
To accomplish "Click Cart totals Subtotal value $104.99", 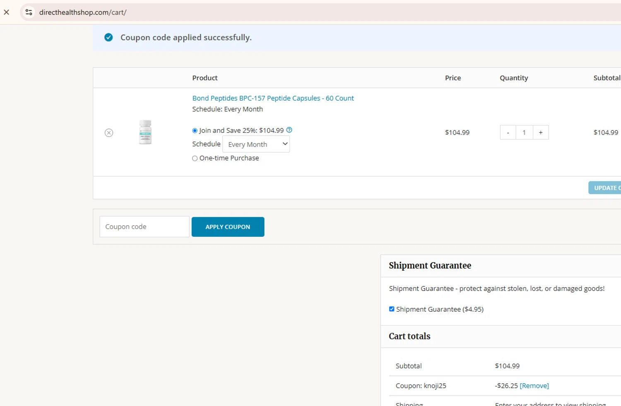I will [507, 366].
